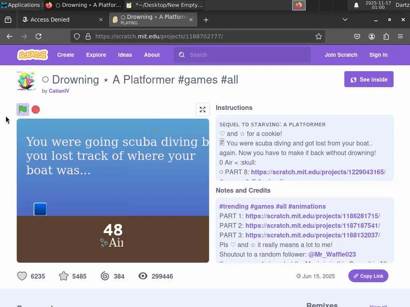Click the Scratch logo in the navbar

click(32, 55)
